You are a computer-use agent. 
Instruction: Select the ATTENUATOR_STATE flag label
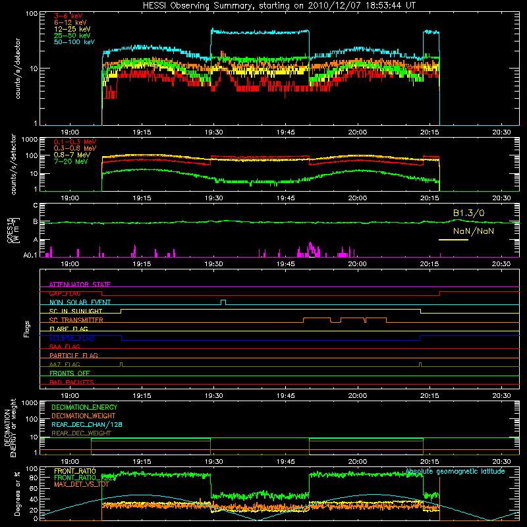pyautogui.click(x=80, y=285)
